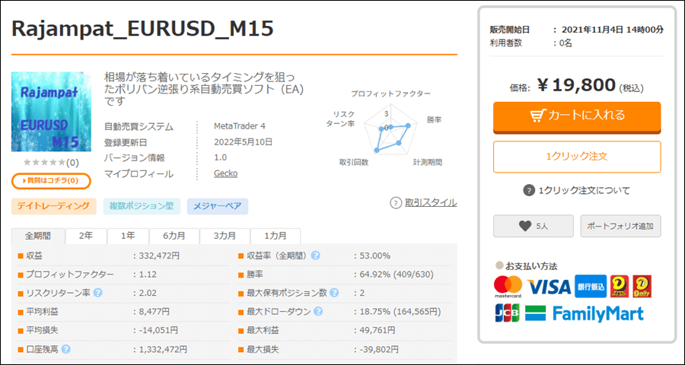Click the MetaTrader 4 system text

[240, 126]
